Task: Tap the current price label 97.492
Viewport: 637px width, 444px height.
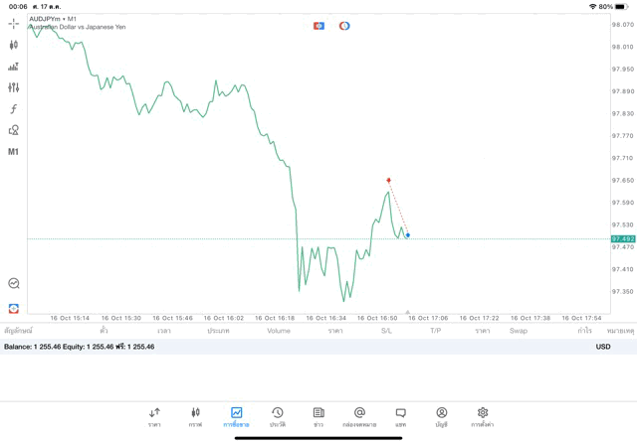Action: 623,238
